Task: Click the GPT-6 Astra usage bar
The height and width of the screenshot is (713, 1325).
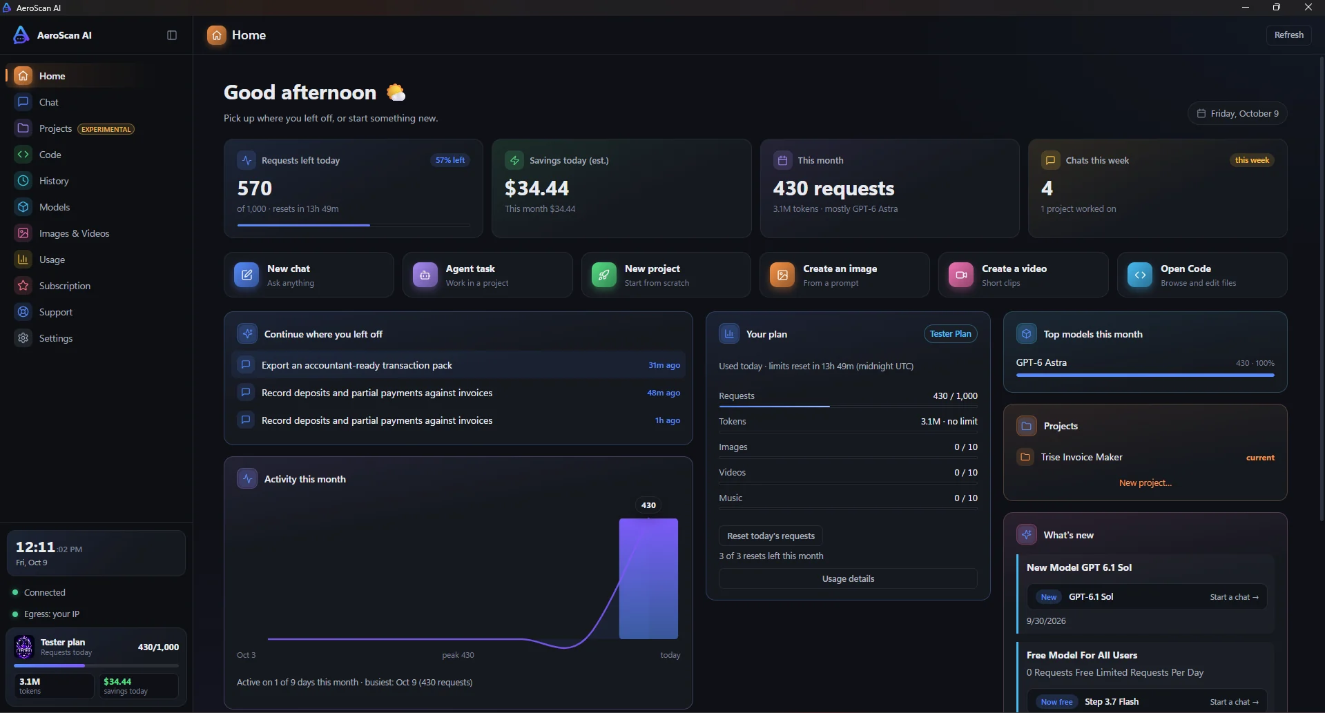Action: [1145, 375]
